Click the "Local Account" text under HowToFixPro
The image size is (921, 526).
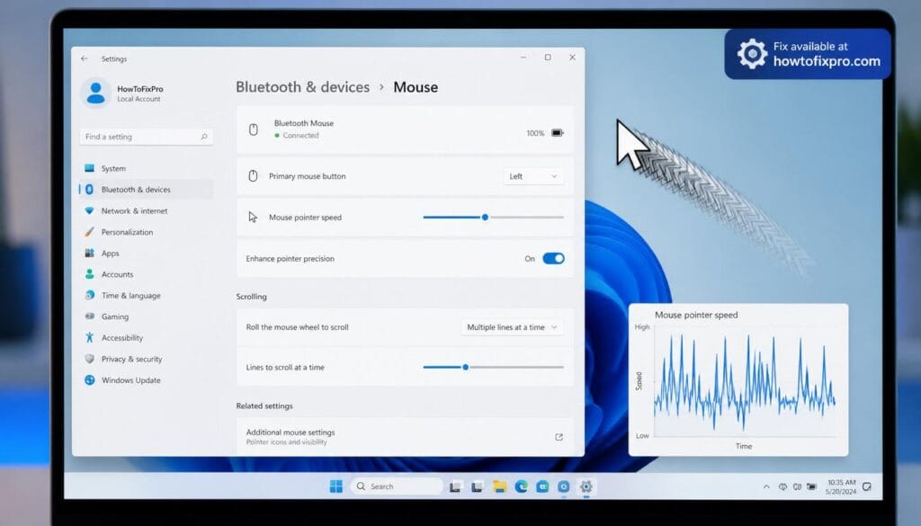tap(139, 99)
